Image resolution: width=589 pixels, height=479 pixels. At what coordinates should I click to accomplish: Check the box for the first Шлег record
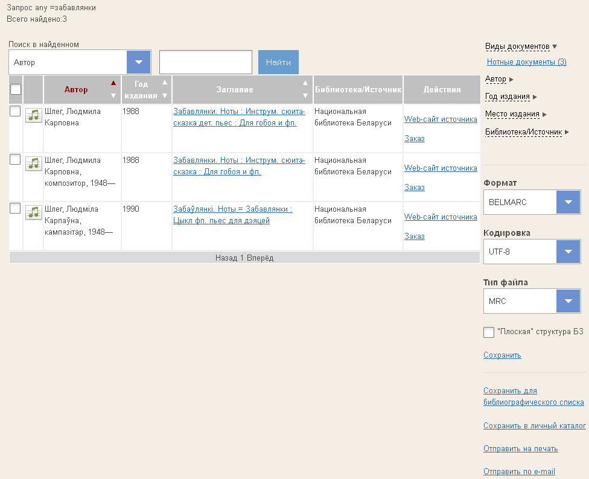point(16,111)
